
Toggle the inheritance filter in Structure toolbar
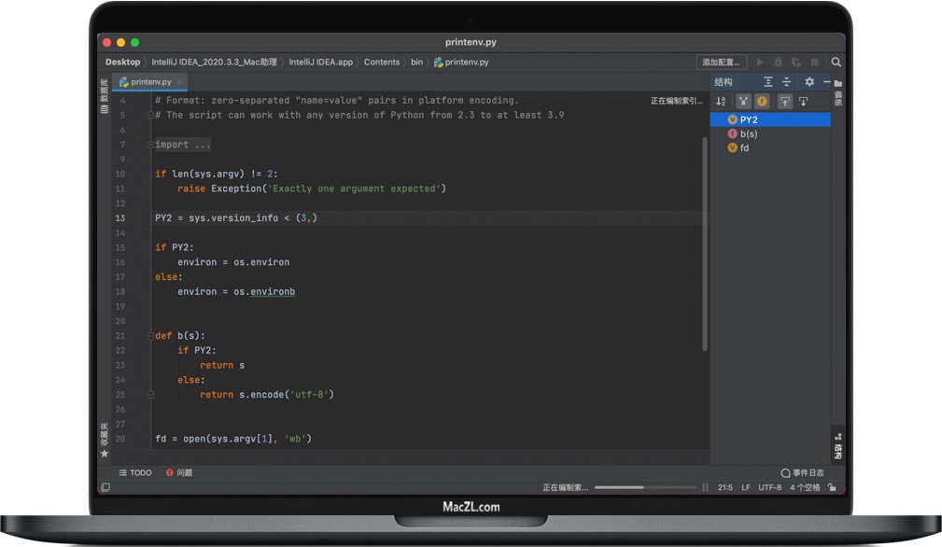point(744,101)
